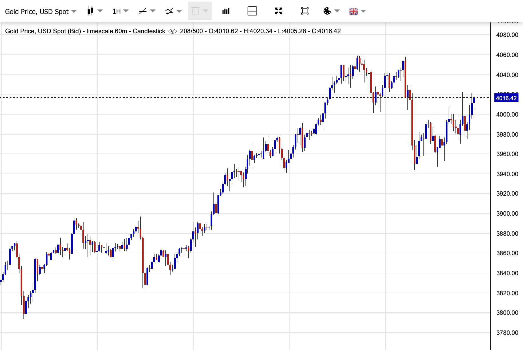This screenshot has width=523, height=350.
Task: Click the UK flag language icon
Action: [x=353, y=11]
